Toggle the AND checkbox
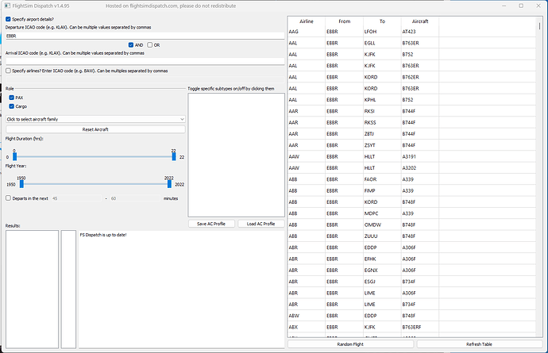This screenshot has height=353, width=548. click(x=131, y=45)
